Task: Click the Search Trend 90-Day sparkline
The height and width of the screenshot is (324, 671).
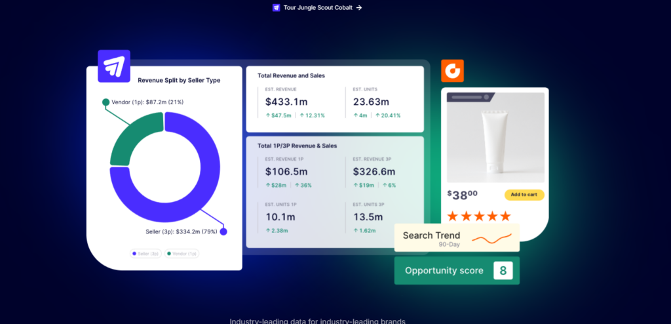Action: click(x=491, y=238)
